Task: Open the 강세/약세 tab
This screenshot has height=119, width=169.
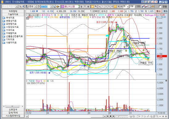Action: pyautogui.click(x=13, y=113)
